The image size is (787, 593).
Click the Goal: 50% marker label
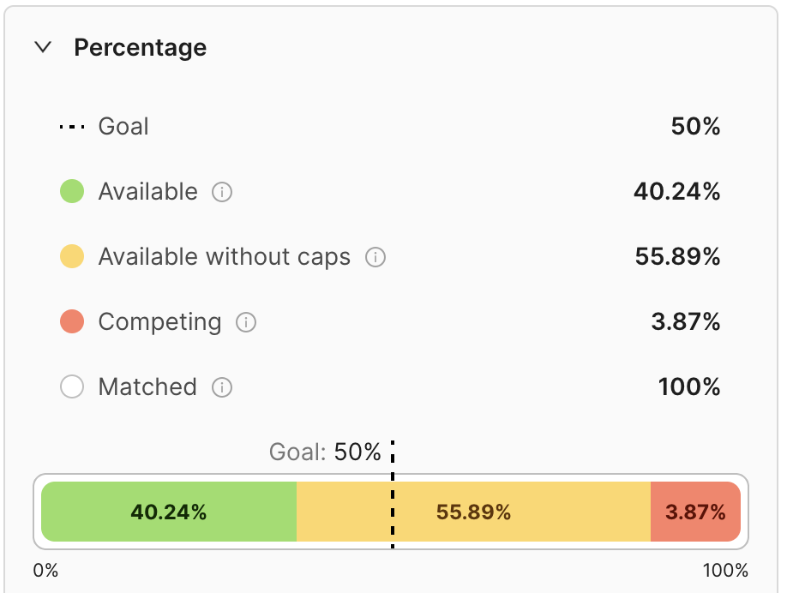click(325, 452)
